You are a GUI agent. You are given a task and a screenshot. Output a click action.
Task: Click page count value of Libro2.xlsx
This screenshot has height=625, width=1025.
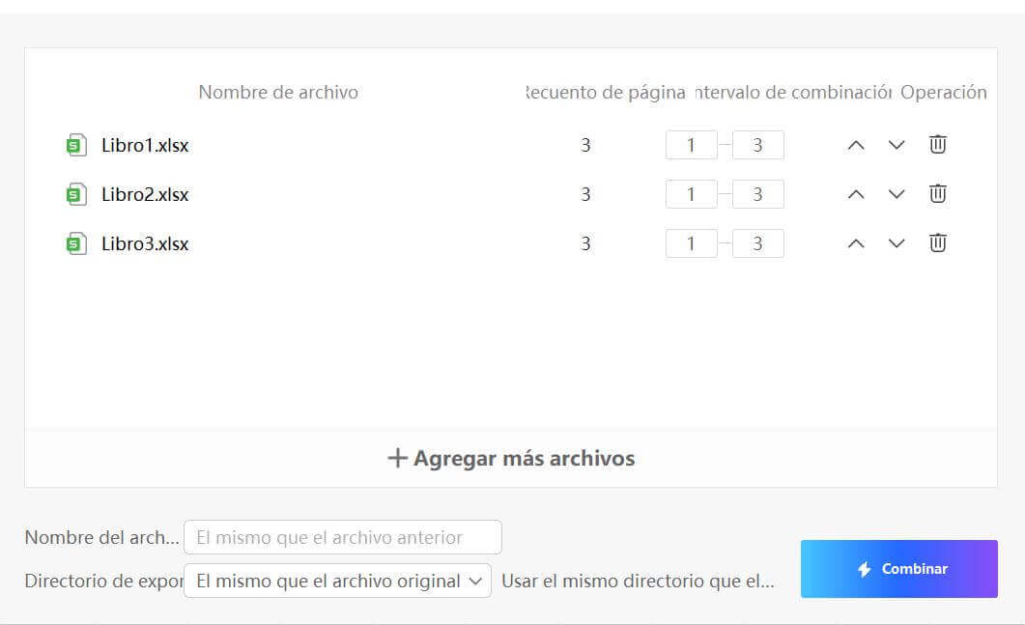pos(585,194)
